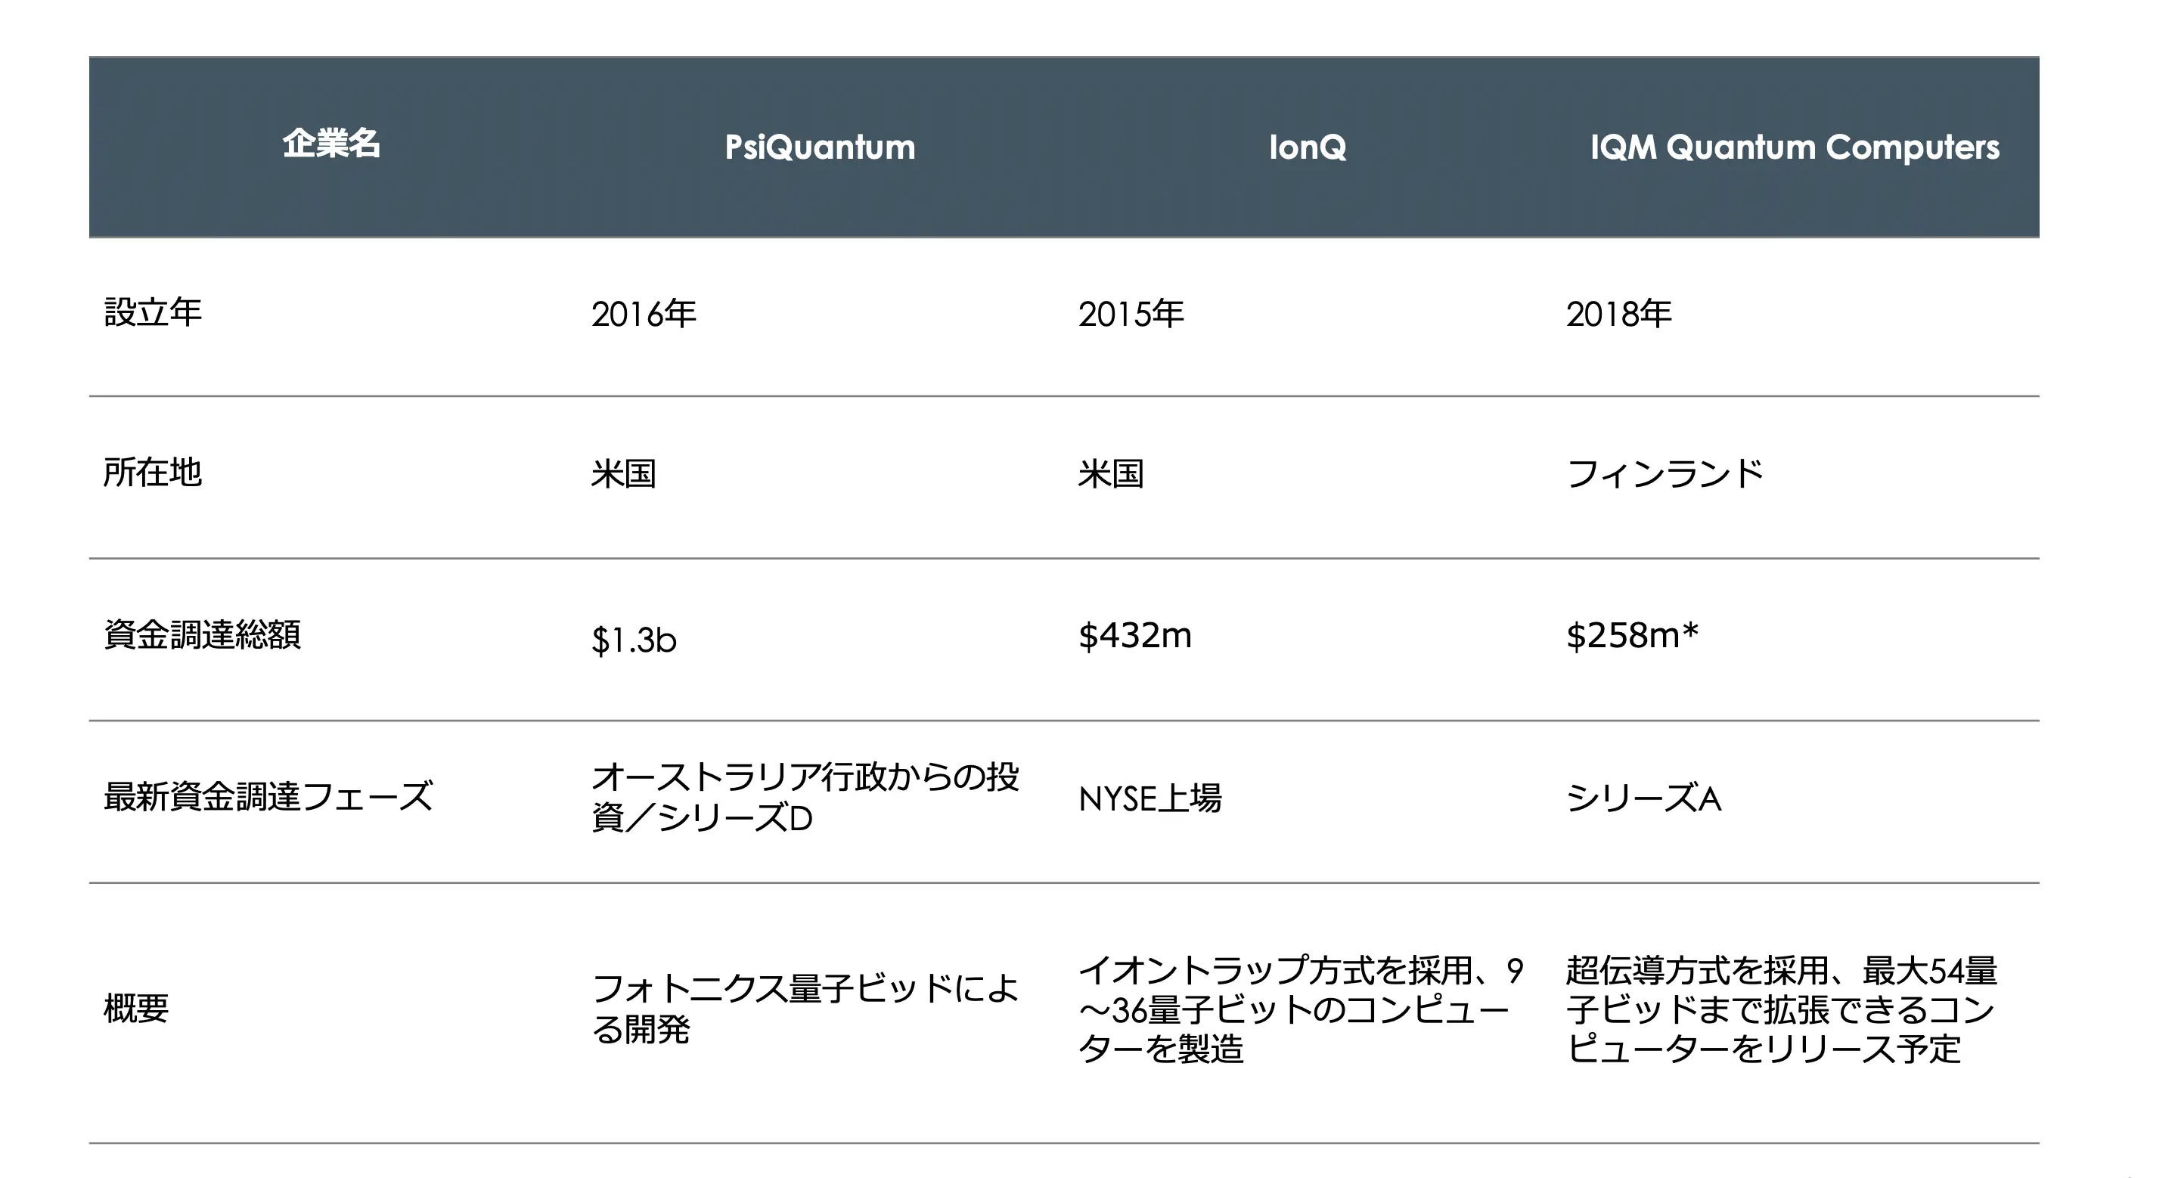The height and width of the screenshot is (1178, 2178).
Task: Select the 2016年 cell
Action: 644,314
